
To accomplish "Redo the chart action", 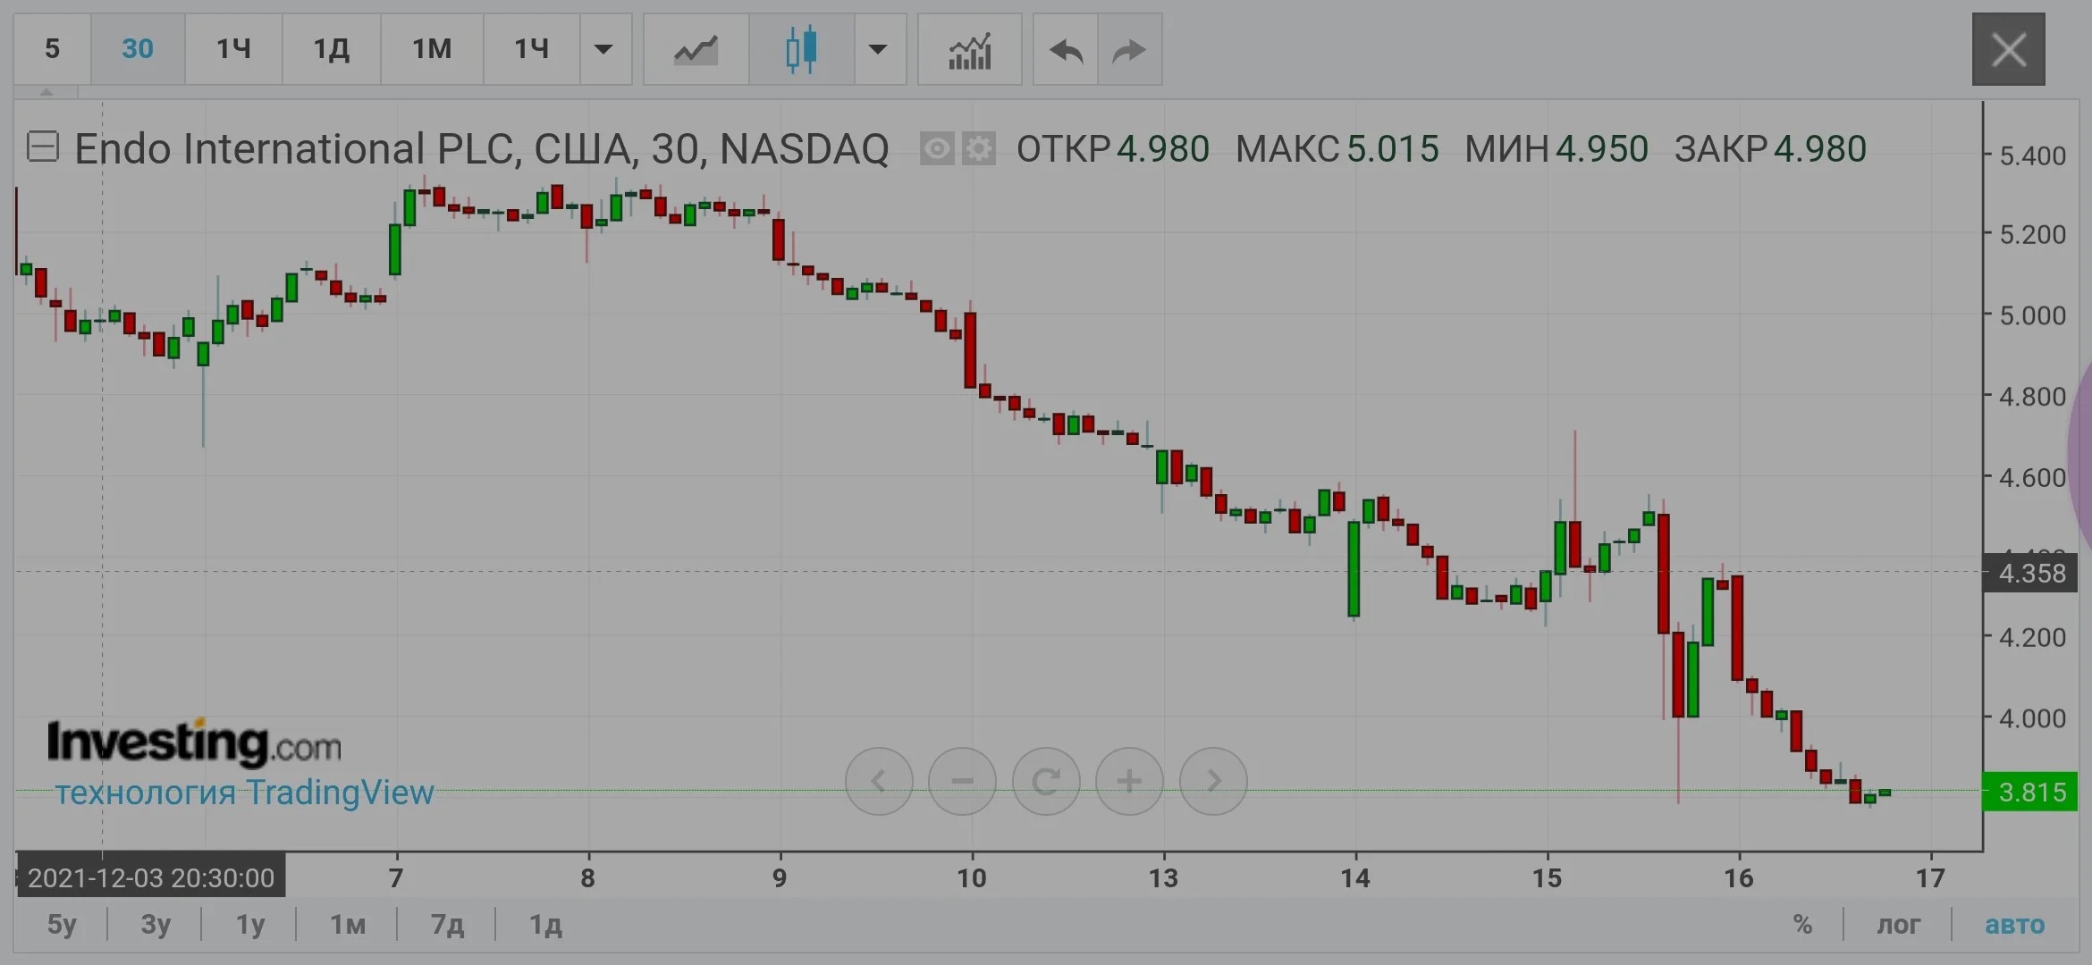I will [x=1129, y=49].
